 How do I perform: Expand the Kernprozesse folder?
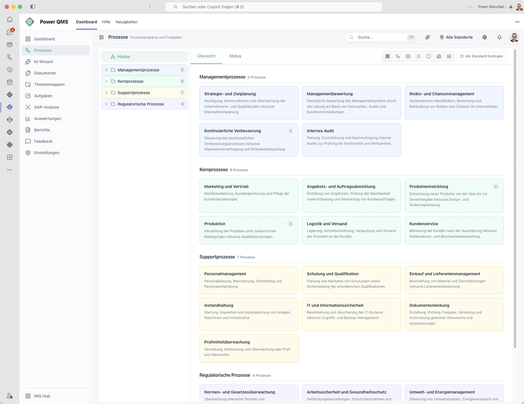tap(106, 81)
